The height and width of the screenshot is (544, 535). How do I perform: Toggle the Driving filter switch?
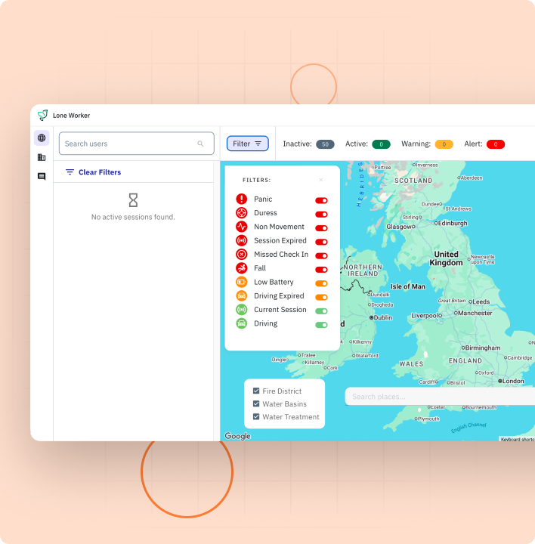pos(321,325)
